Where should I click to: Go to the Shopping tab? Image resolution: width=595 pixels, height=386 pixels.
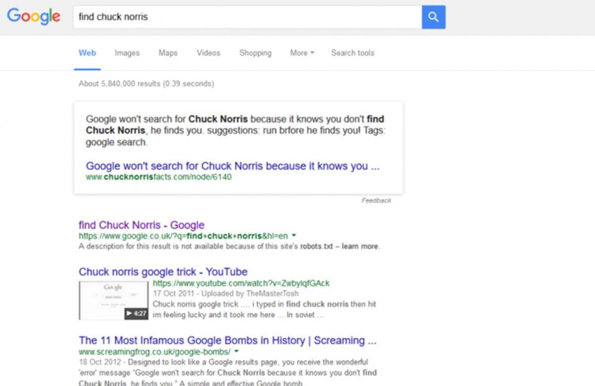(x=255, y=53)
